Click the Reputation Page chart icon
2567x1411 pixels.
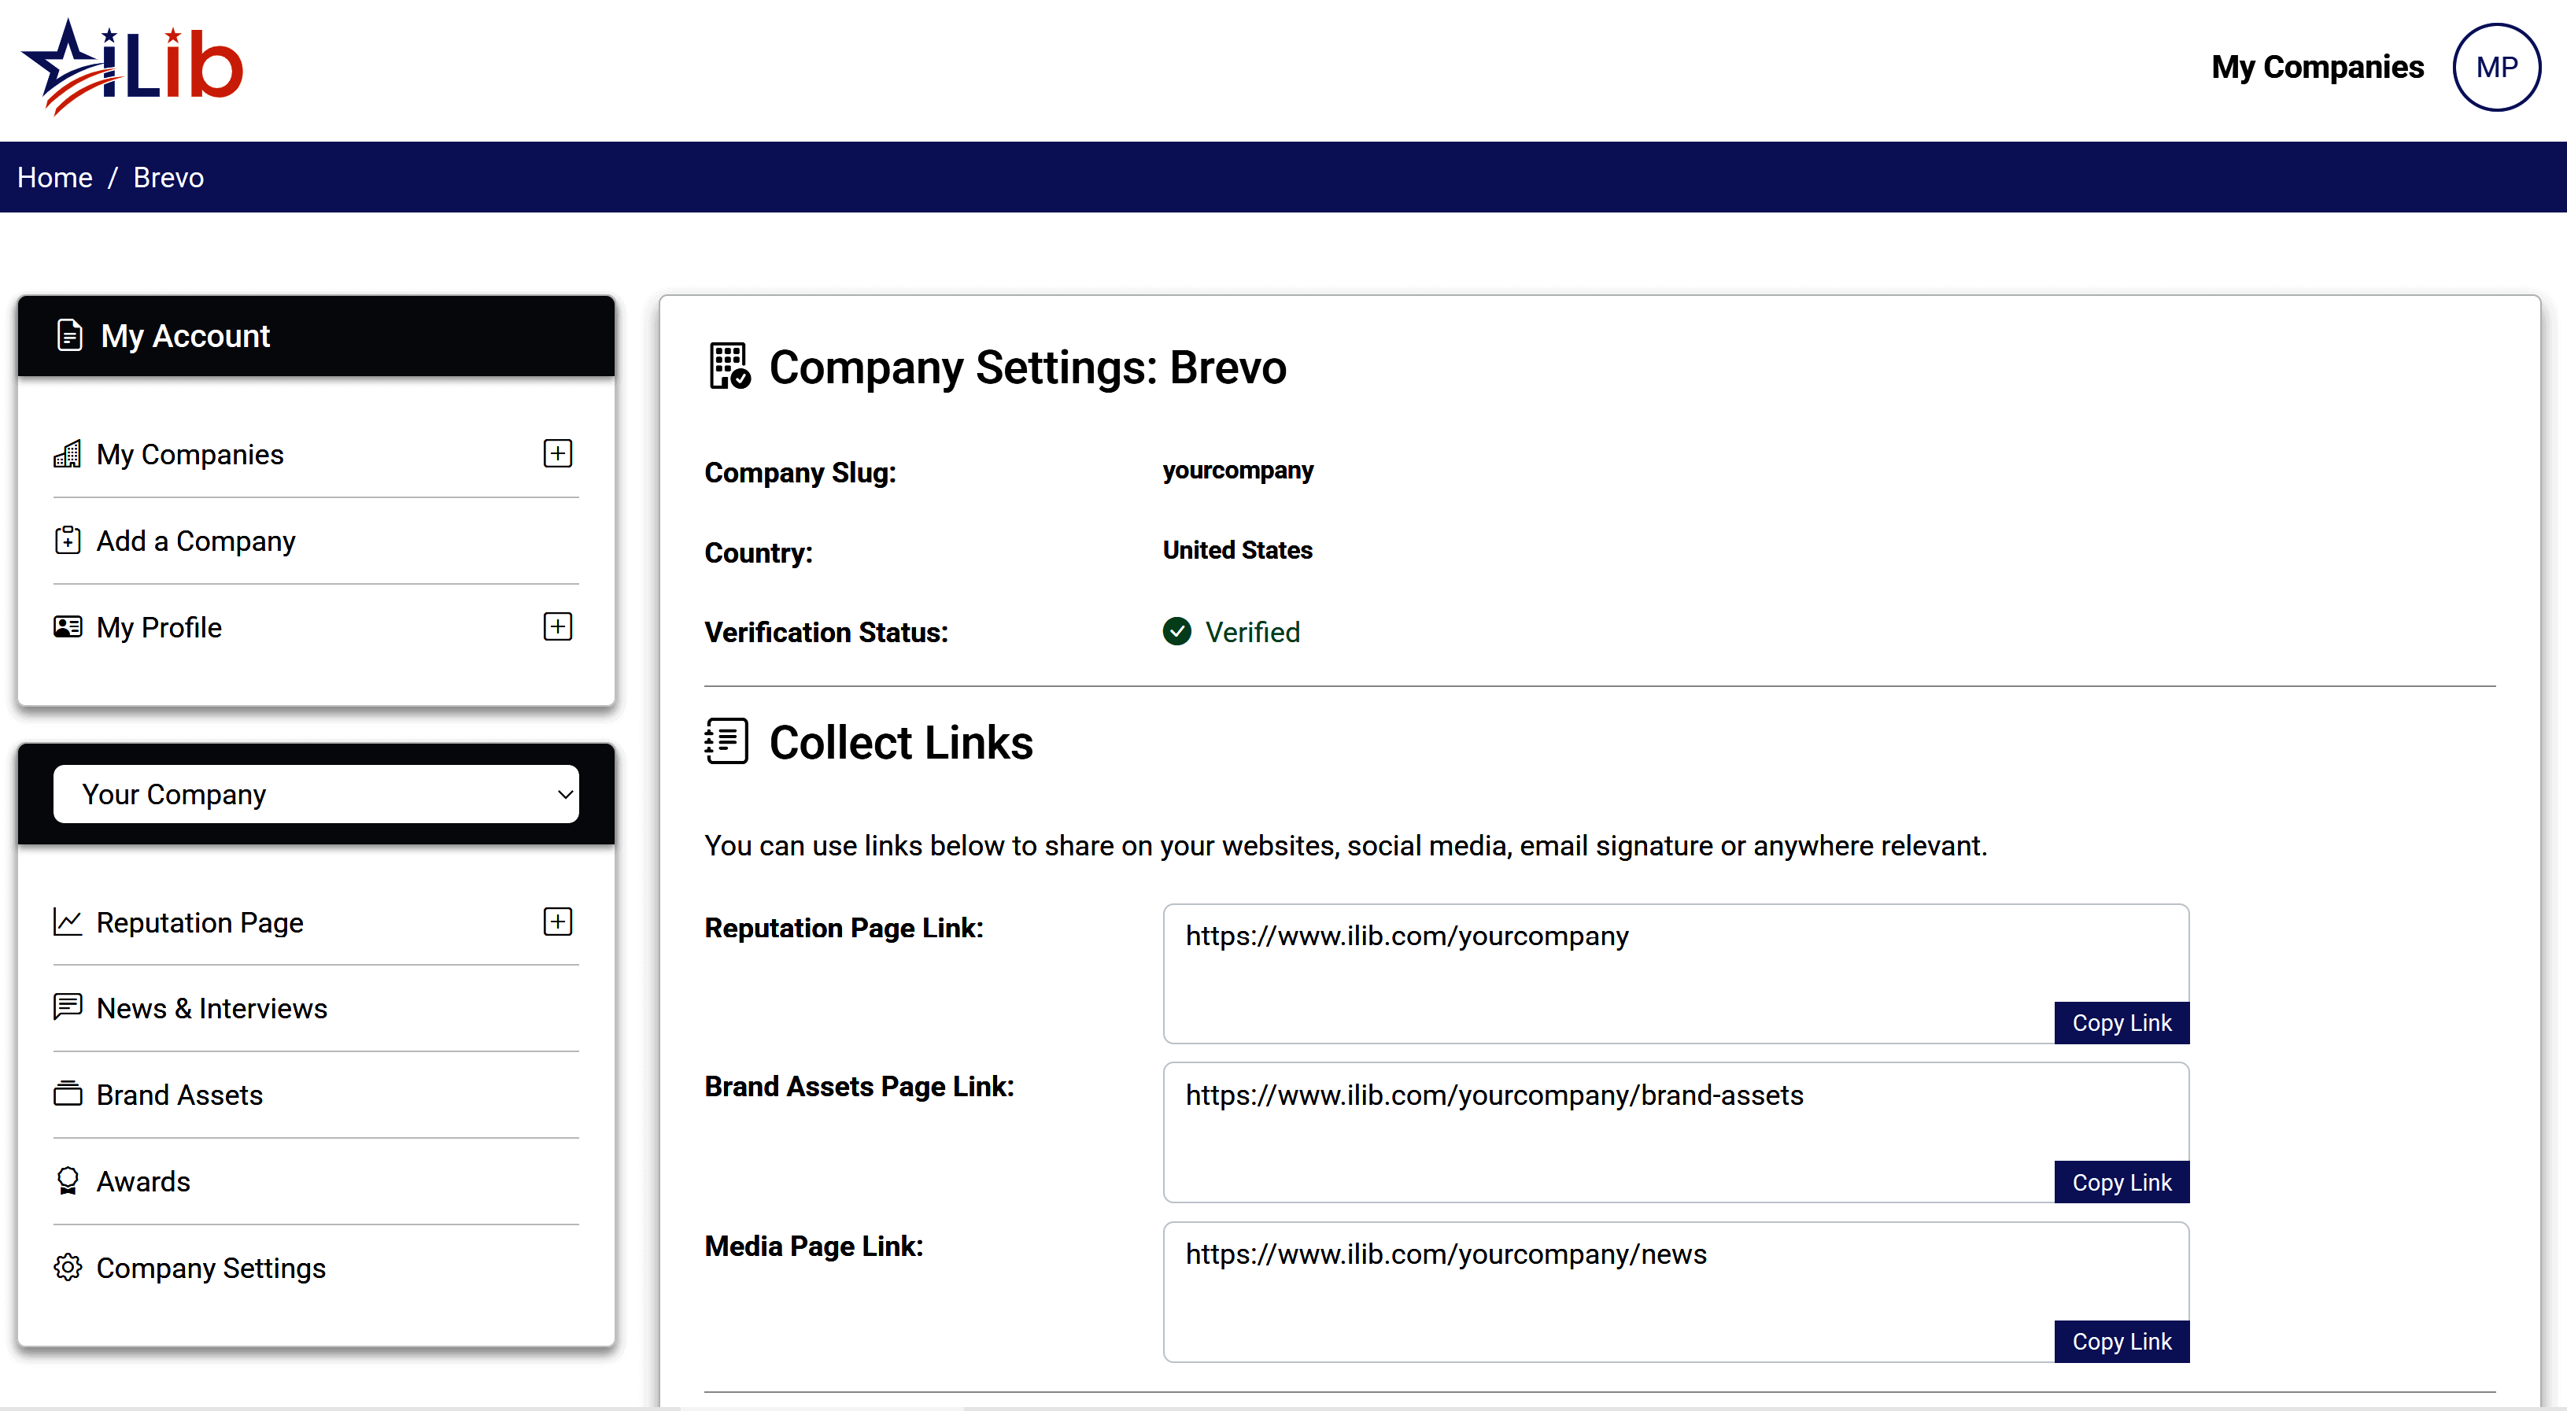68,922
